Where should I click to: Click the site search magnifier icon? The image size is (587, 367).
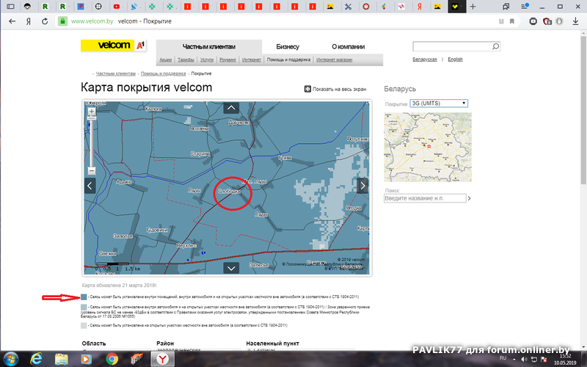495,46
